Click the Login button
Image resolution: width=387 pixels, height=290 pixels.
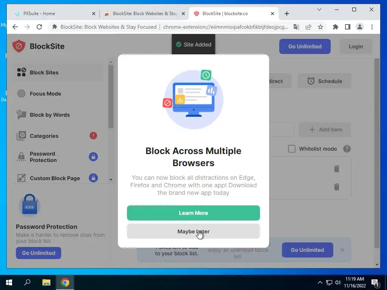(356, 46)
